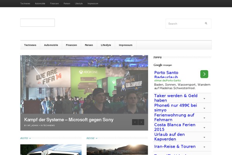Click the green arrow button on Porto Santo ad
This screenshot has height=155, width=232.
[x=204, y=74]
